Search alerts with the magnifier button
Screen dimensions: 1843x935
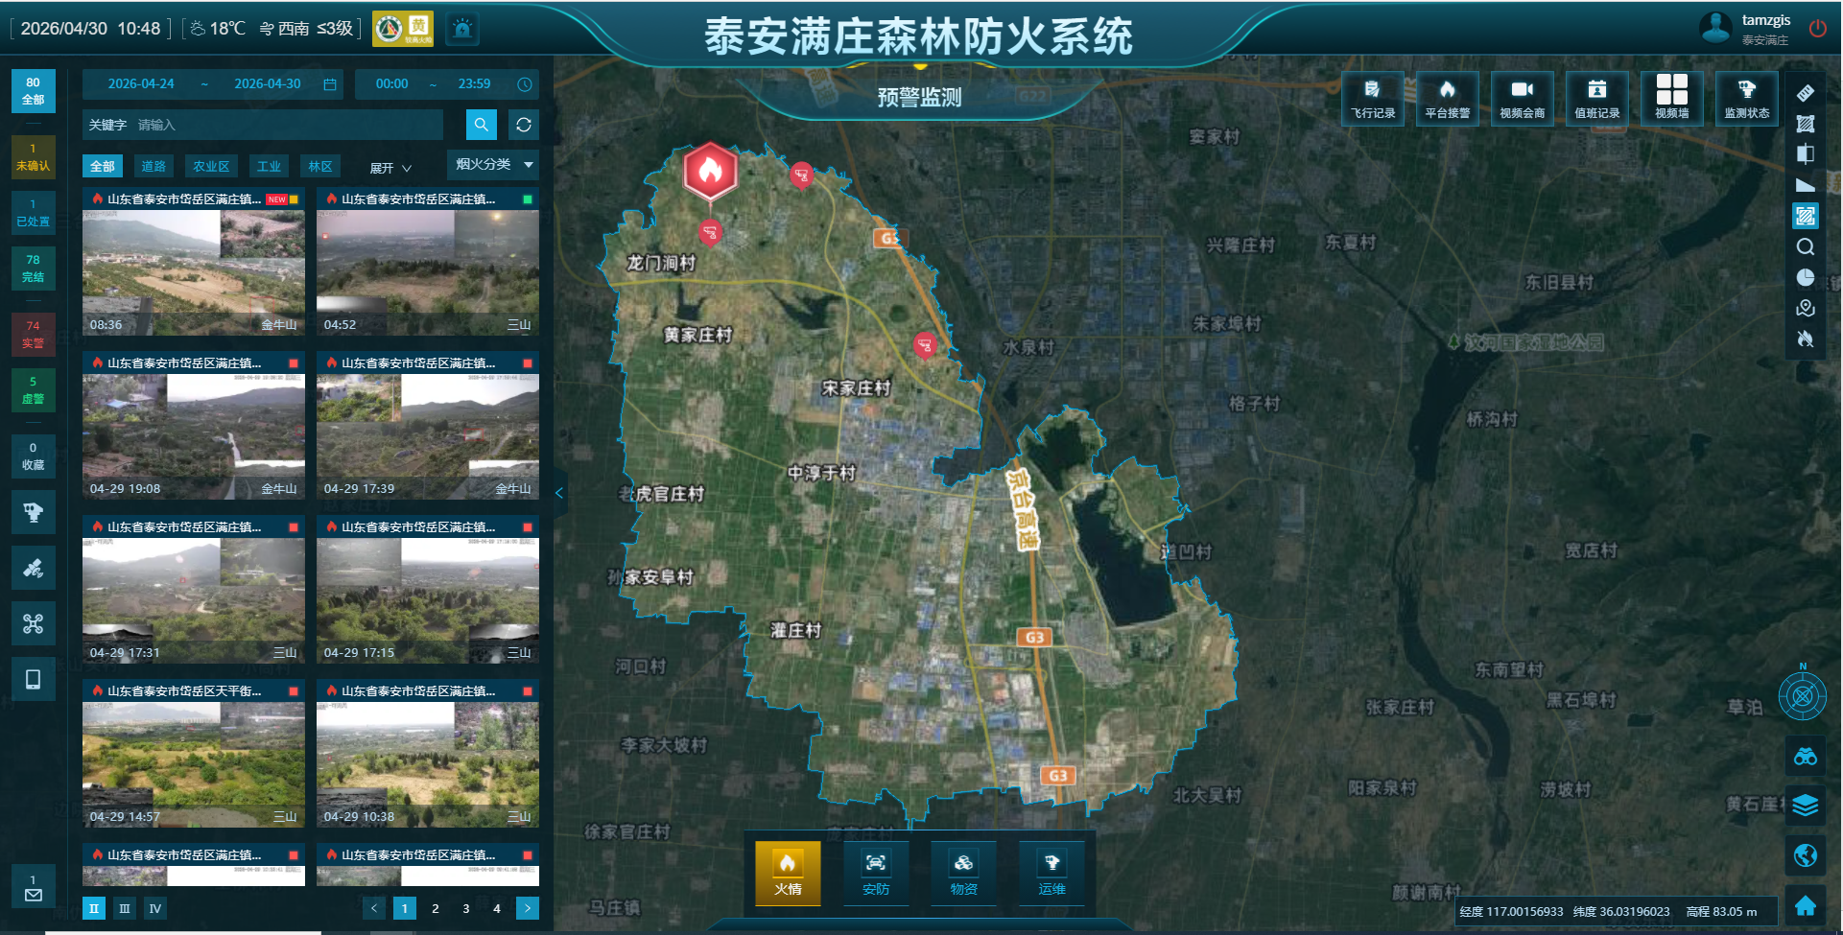[481, 125]
